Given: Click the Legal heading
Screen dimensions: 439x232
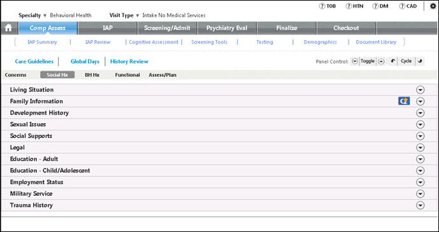Looking at the screenshot, I should tap(17, 147).
